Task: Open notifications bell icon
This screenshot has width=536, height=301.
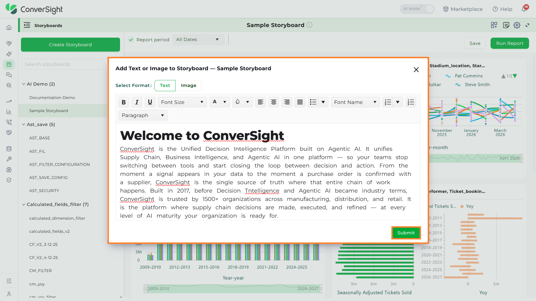Action: point(524,9)
